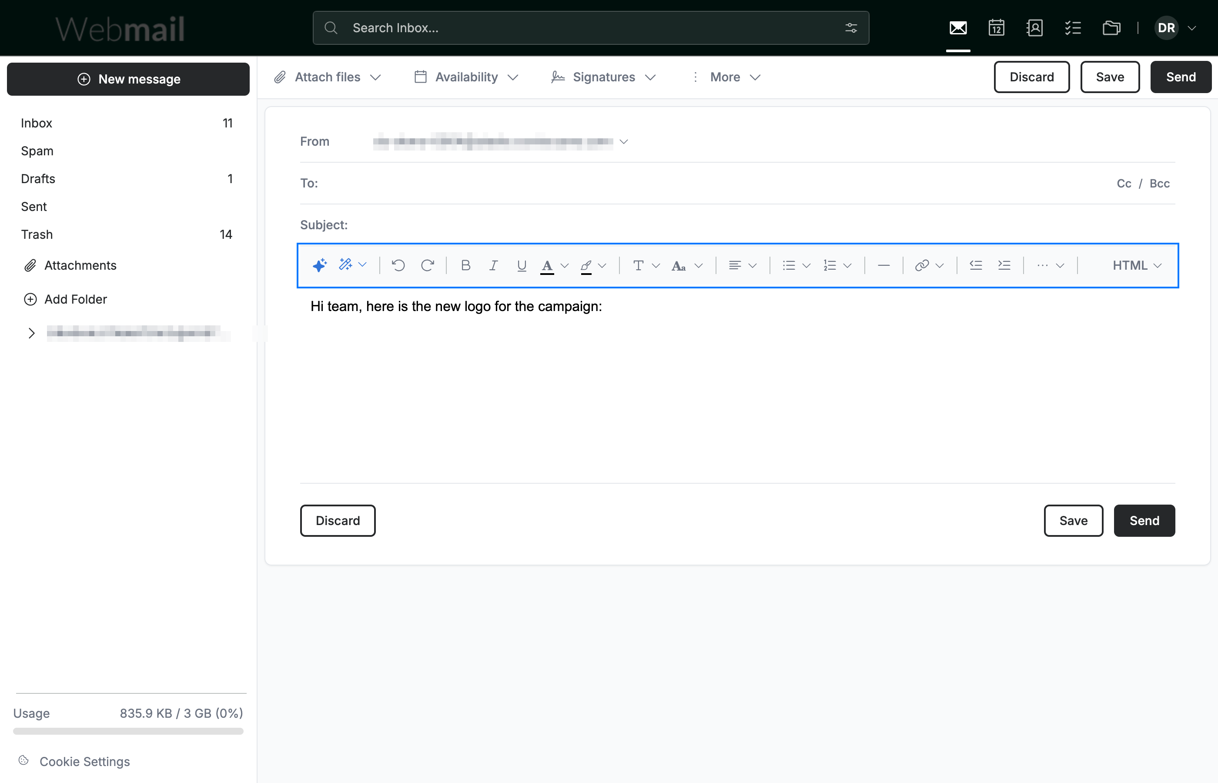
Task: Open the From address dropdown
Action: pos(624,141)
